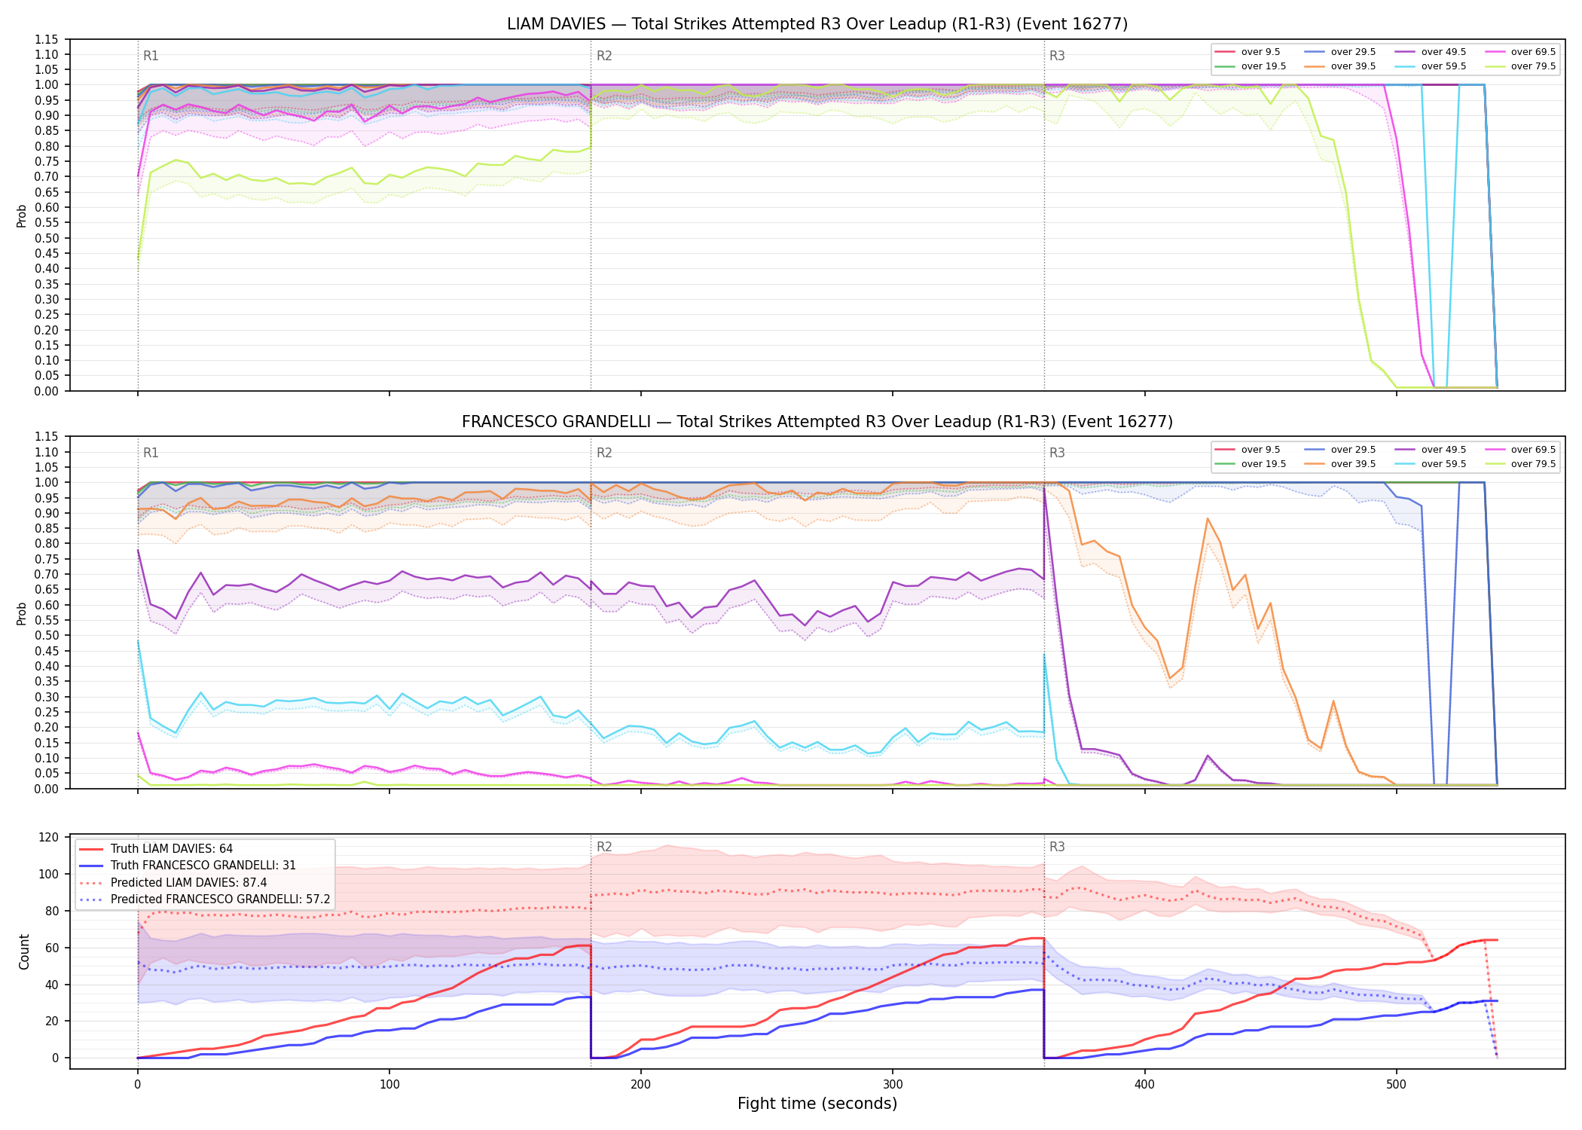This screenshot has height=1130, width=1582.
Task: Click the R1 round label in Liam Davies chart
Action: coord(151,56)
